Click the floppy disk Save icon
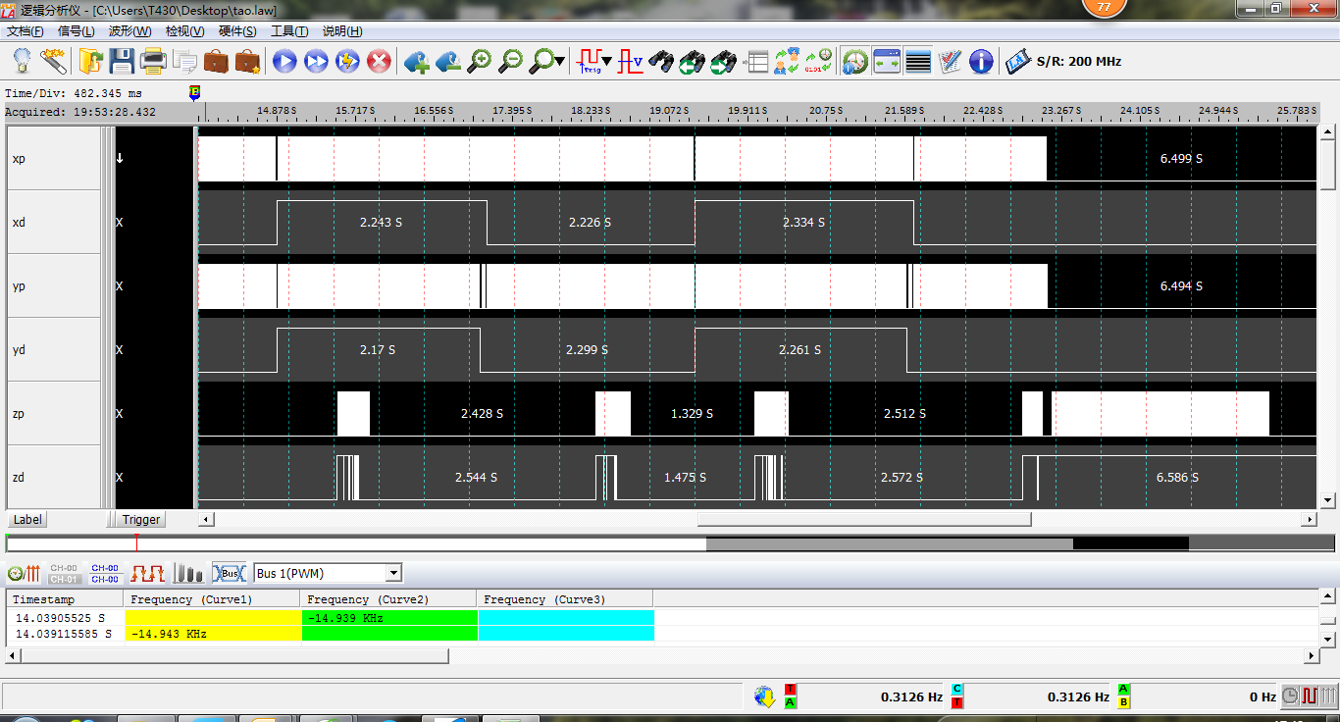This screenshot has height=722, width=1340. point(122,62)
